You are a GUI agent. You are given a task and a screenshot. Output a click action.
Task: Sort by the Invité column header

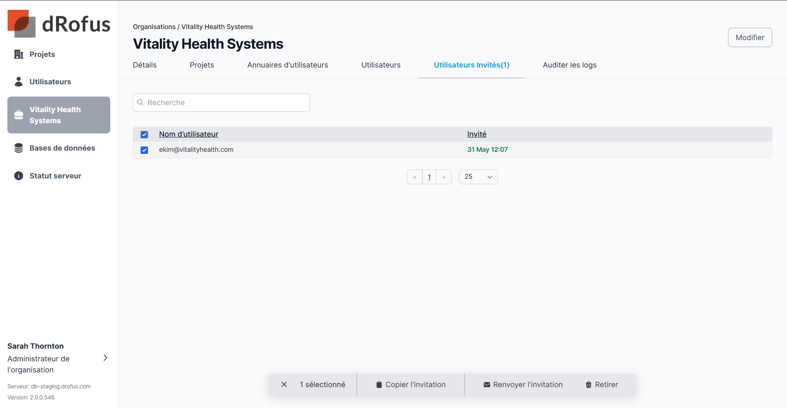(477, 134)
